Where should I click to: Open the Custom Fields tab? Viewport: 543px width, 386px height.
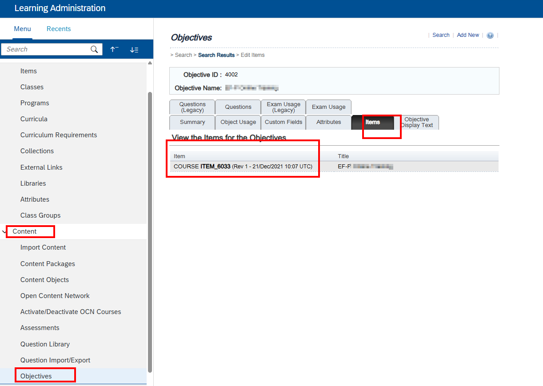pyautogui.click(x=283, y=122)
